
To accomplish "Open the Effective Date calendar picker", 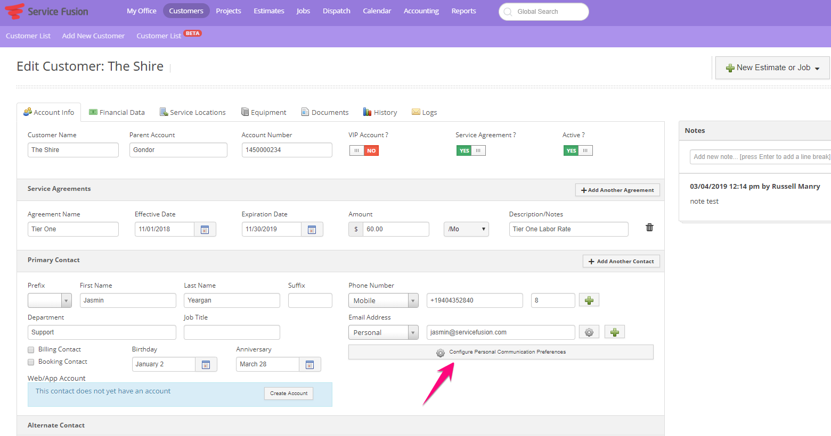I will coord(205,229).
